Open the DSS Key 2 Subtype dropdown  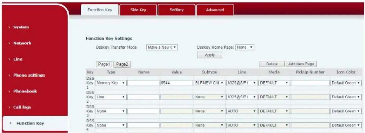point(209,97)
